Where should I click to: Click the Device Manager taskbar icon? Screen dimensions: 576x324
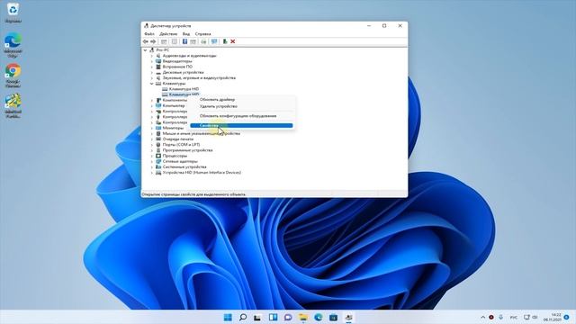click(348, 317)
